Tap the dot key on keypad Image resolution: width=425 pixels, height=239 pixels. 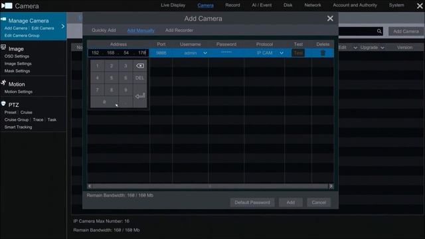click(x=126, y=102)
